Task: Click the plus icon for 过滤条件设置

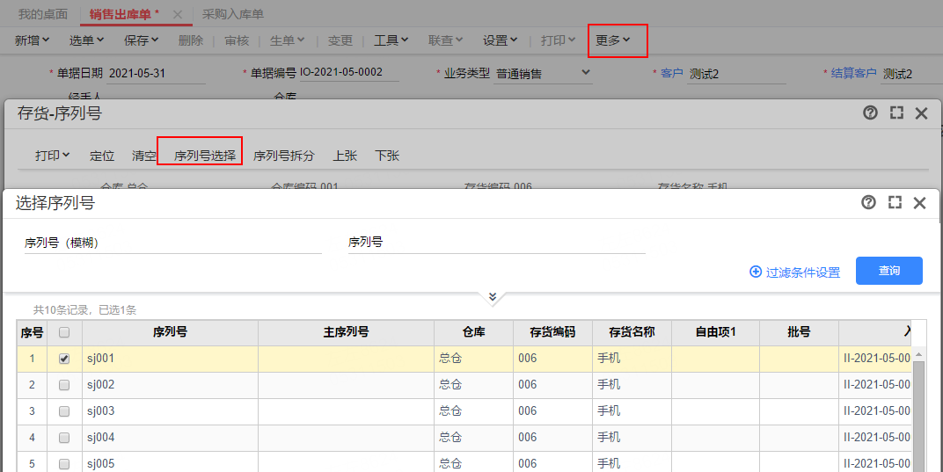Action: coord(755,272)
